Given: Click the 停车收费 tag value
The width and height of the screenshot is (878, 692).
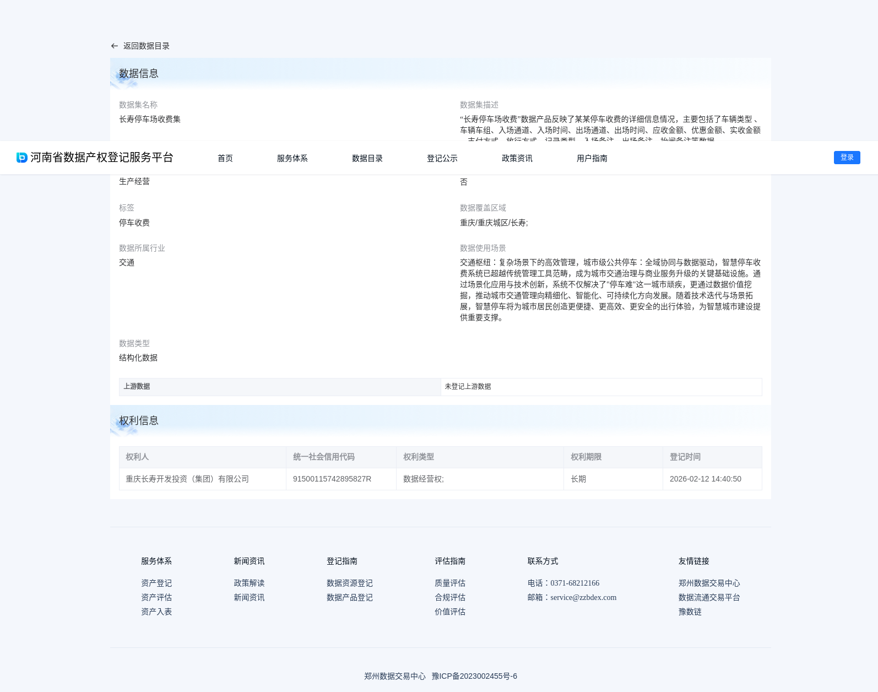Looking at the screenshot, I should click(134, 223).
